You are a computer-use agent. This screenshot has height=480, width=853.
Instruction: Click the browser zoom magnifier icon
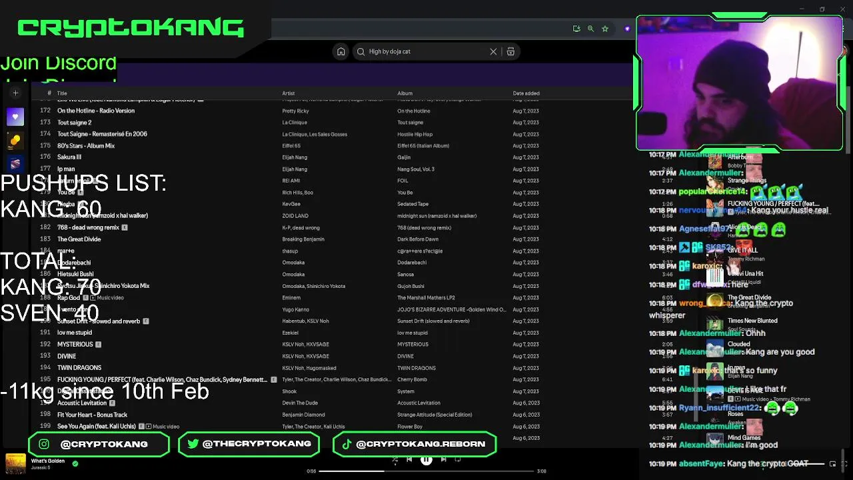coord(590,29)
